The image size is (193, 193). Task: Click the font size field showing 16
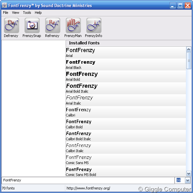pos(180,180)
